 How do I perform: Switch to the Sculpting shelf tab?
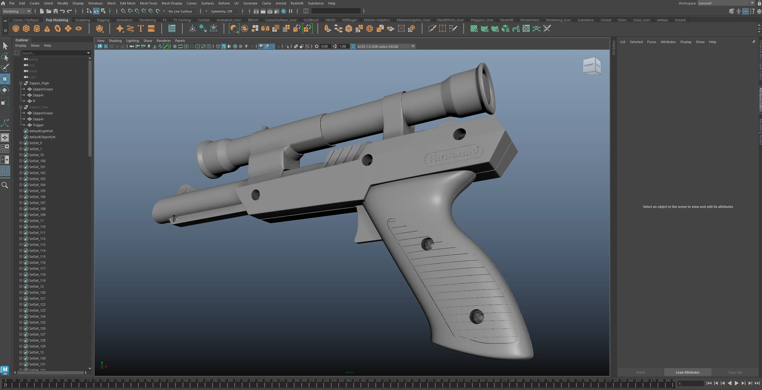click(83, 20)
